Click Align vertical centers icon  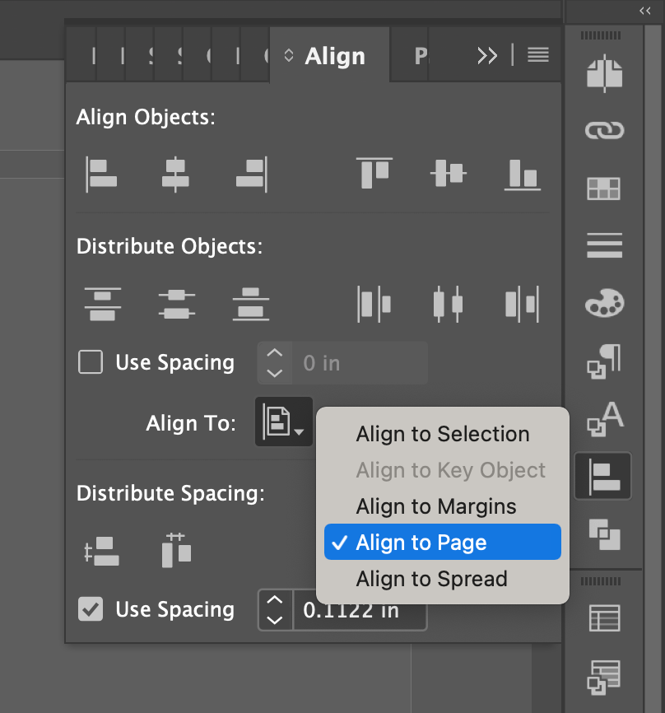(x=448, y=174)
